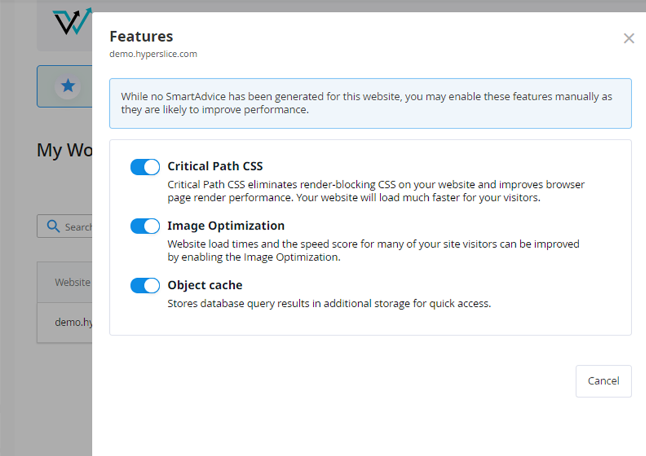The height and width of the screenshot is (456, 646).
Task: Click the search magnifier icon
Action: (x=53, y=226)
